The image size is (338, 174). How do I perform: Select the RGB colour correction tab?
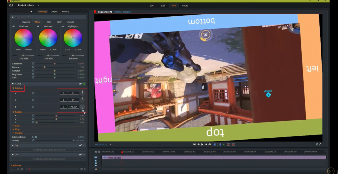49,22
